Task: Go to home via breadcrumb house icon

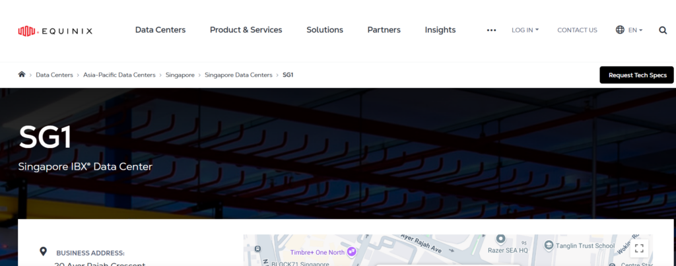Action: (x=22, y=74)
